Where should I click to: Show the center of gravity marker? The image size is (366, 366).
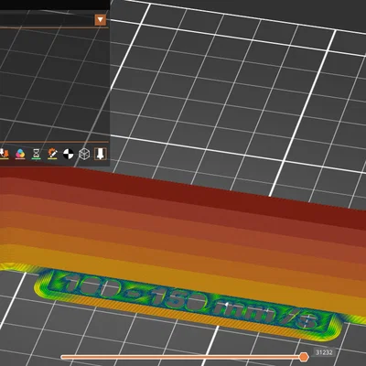(x=69, y=154)
